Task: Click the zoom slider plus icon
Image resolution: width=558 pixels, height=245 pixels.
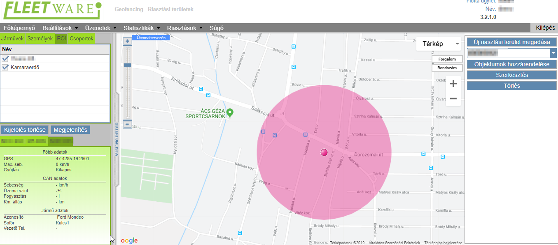Action: tap(127, 42)
